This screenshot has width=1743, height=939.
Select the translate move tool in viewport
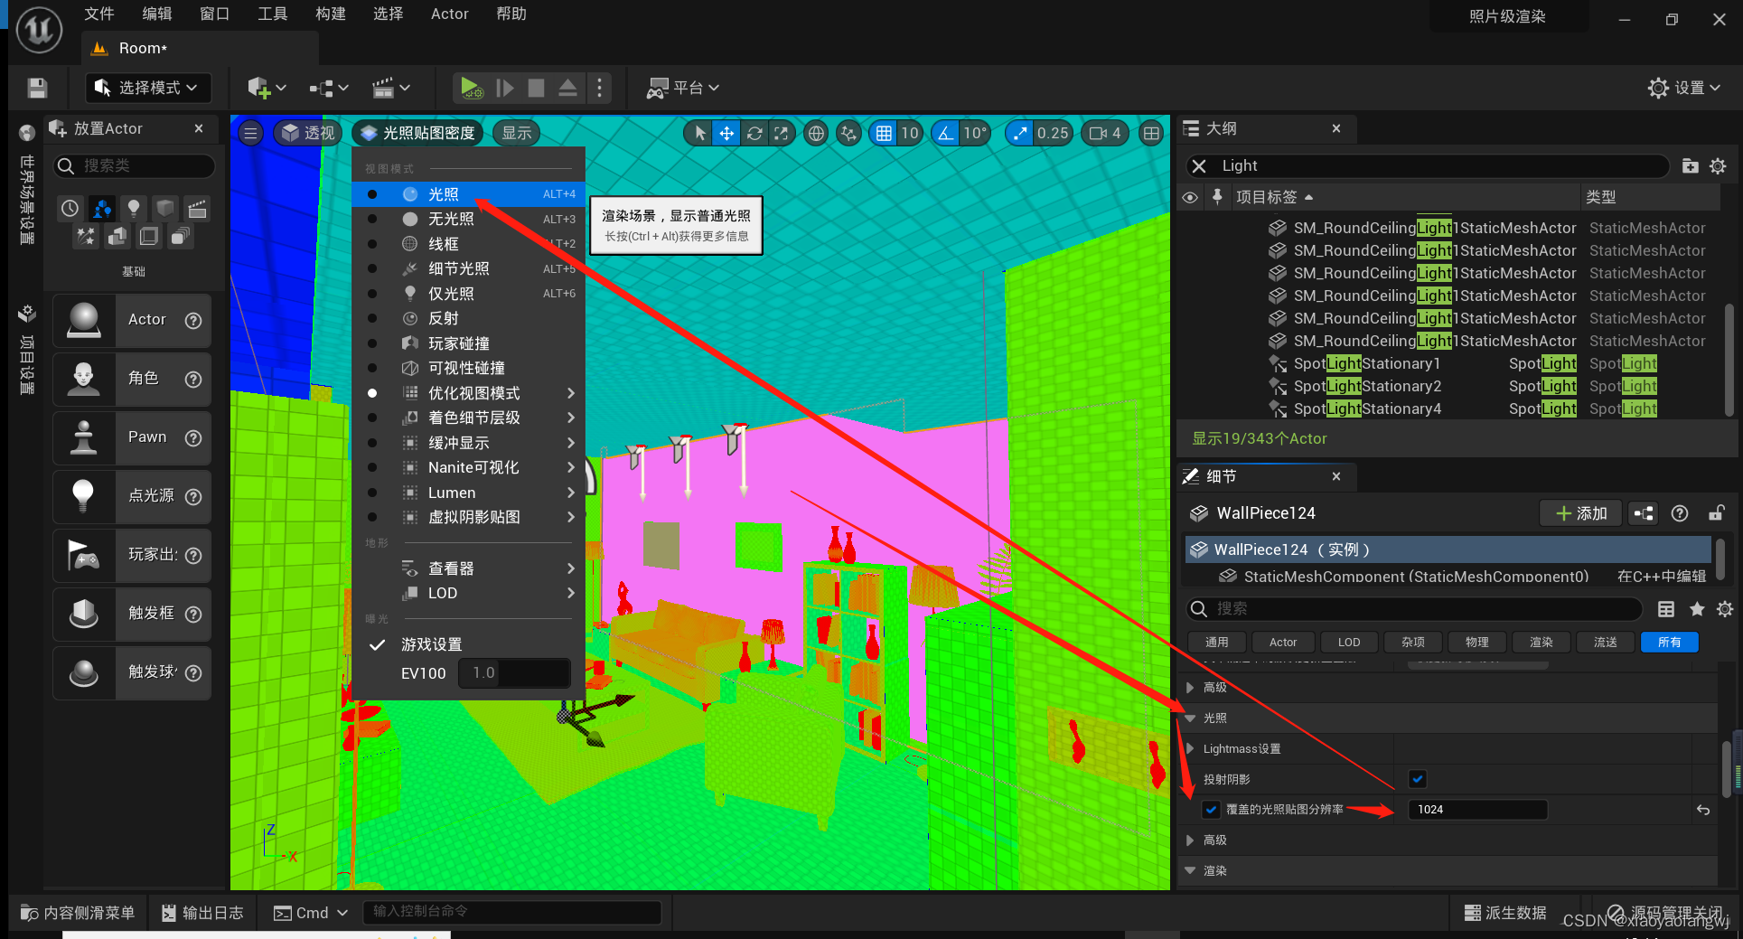pos(726,134)
